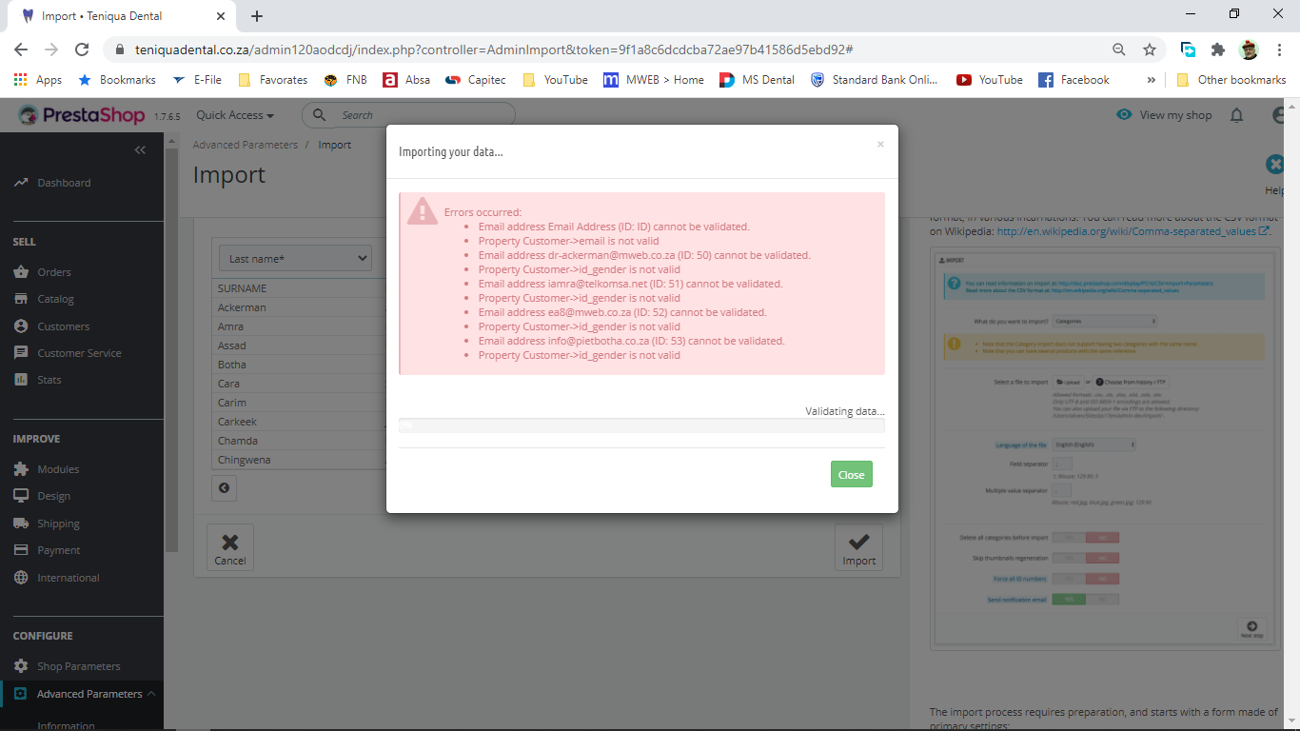Screen dimensions: 1300x731
Task: Click the Cancel button
Action: [230, 547]
